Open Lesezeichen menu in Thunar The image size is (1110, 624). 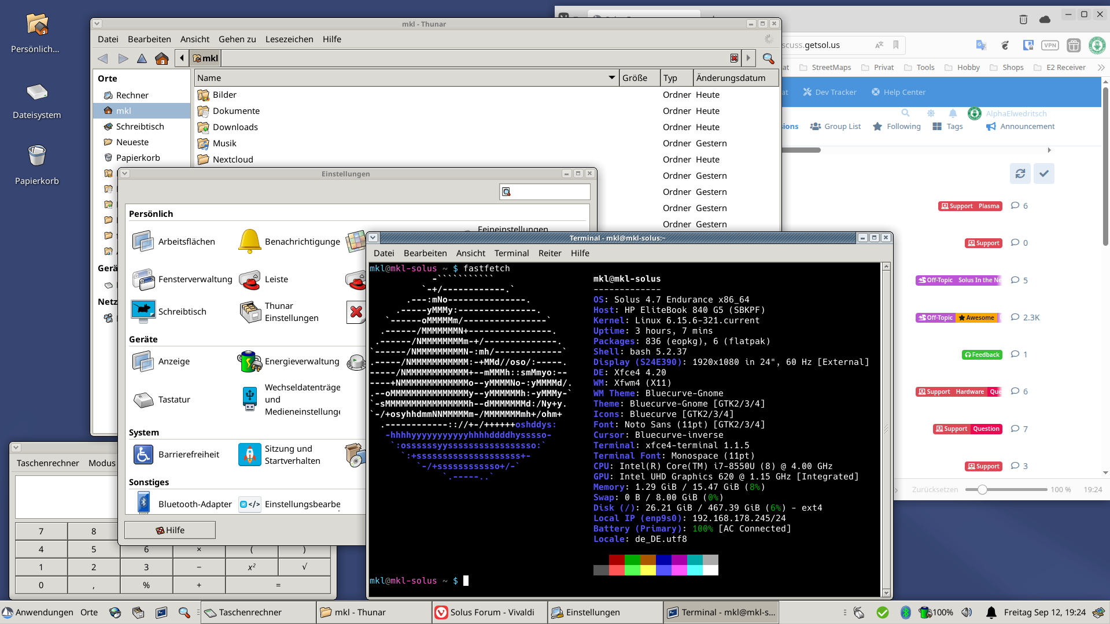tap(289, 39)
